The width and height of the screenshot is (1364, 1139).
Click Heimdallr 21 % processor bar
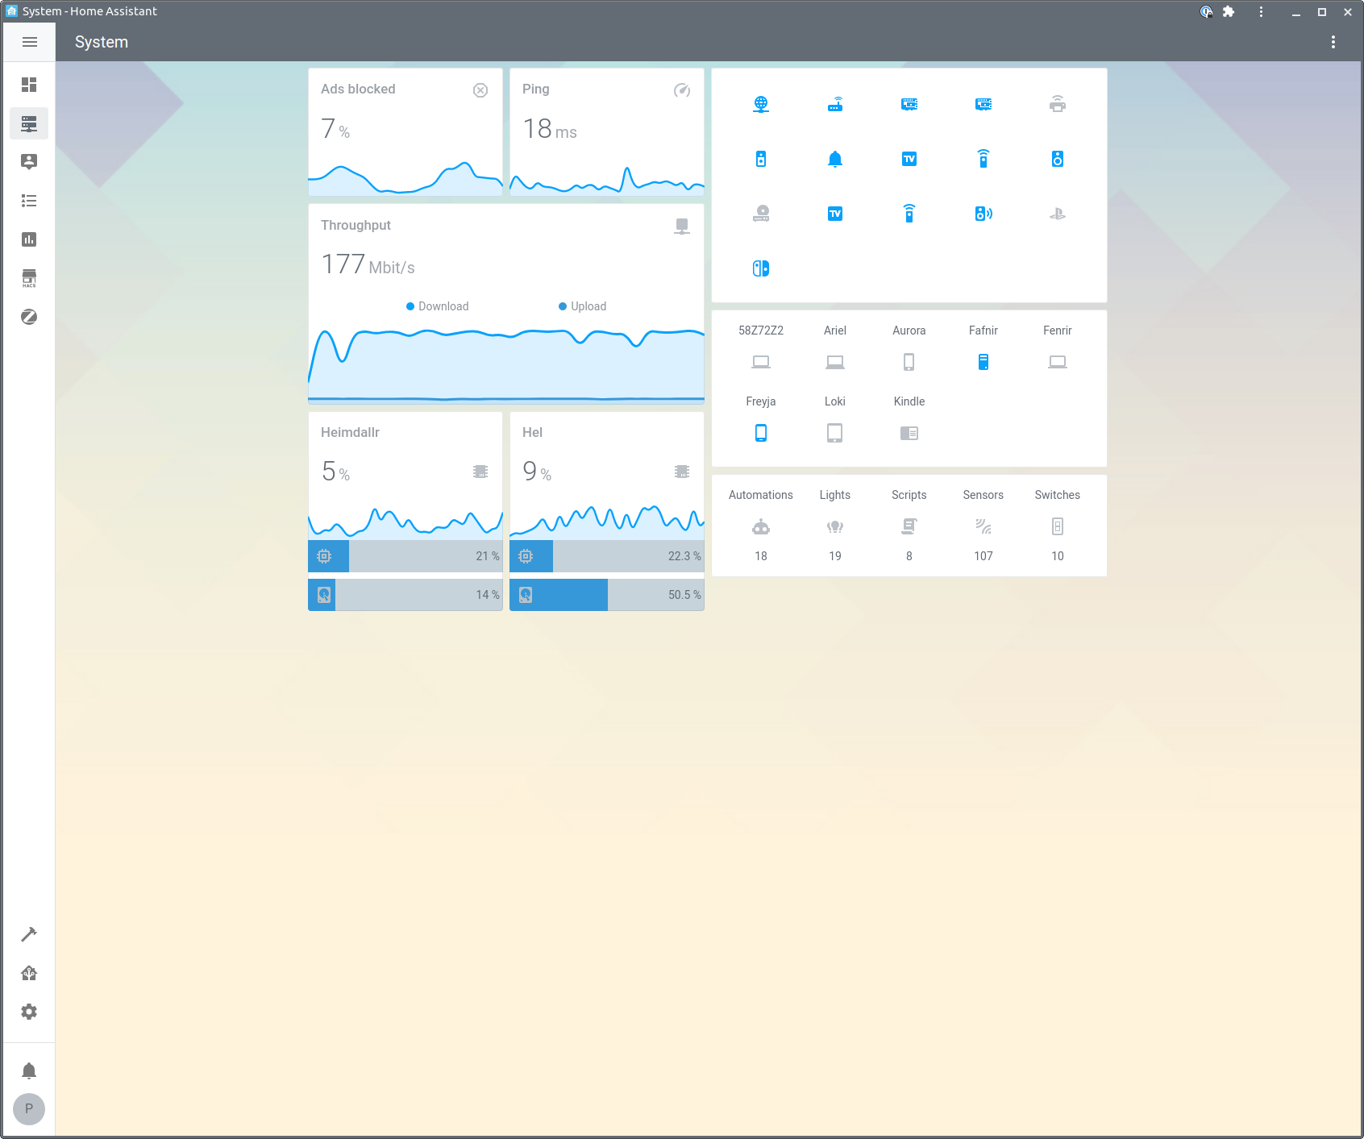(x=405, y=556)
